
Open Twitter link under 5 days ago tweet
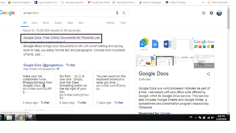click(x=45, y=103)
